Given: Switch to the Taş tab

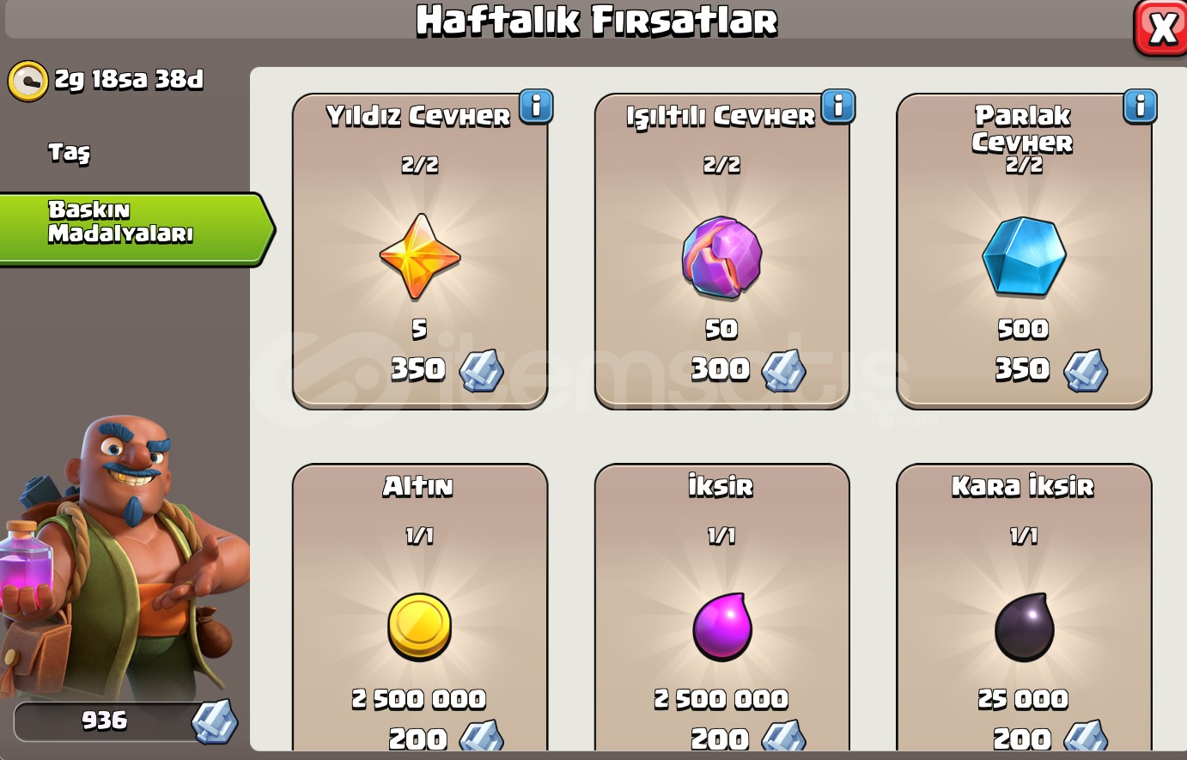Looking at the screenshot, I should pyautogui.click(x=69, y=153).
